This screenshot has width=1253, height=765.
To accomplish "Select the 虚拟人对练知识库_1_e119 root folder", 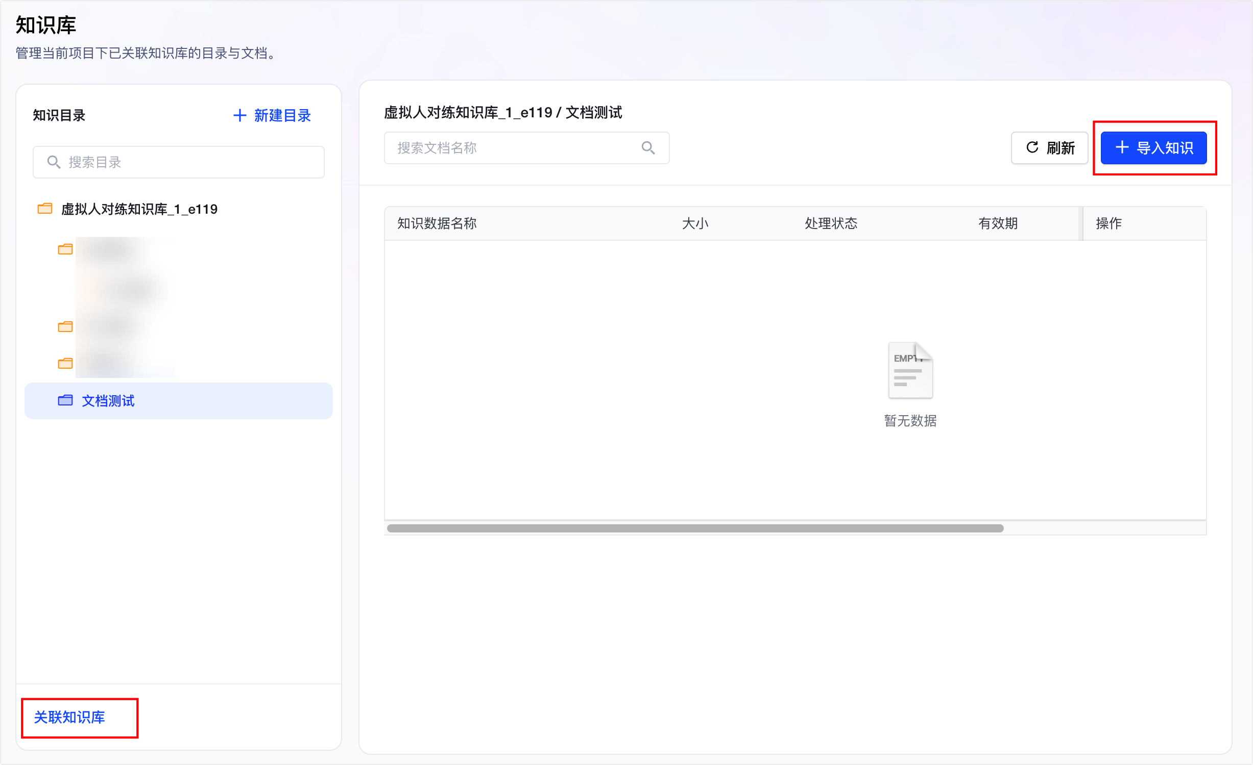I will pos(139,209).
